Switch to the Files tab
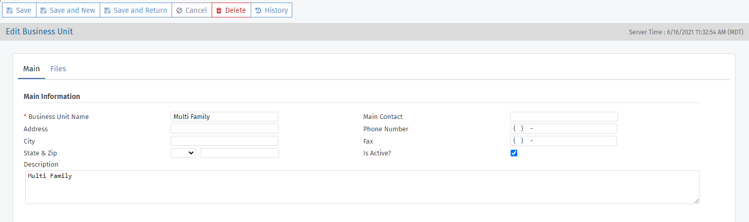Image resolution: width=749 pixels, height=222 pixels. (58, 69)
